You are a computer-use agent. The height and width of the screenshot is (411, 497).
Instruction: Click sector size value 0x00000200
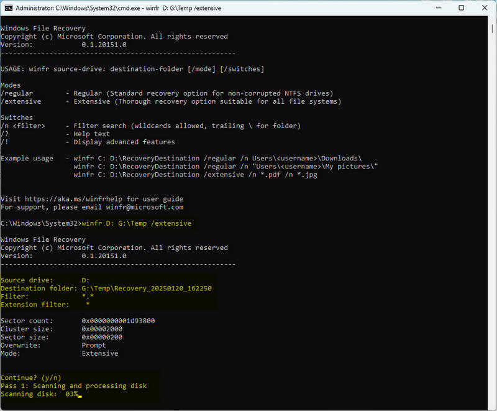click(102, 337)
